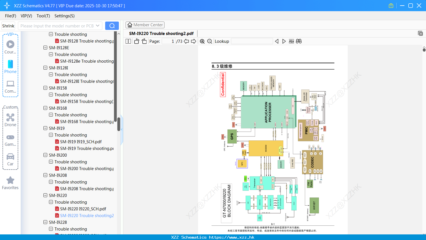Viewport: 426px width, 240px height.
Task: Collapse the SM-I919 node
Action: point(45,128)
